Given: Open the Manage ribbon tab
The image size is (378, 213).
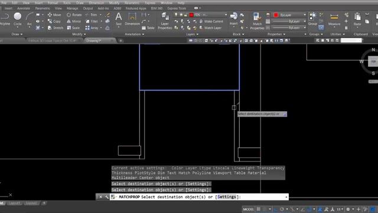Looking at the screenshot, I should [x=72, y=8].
